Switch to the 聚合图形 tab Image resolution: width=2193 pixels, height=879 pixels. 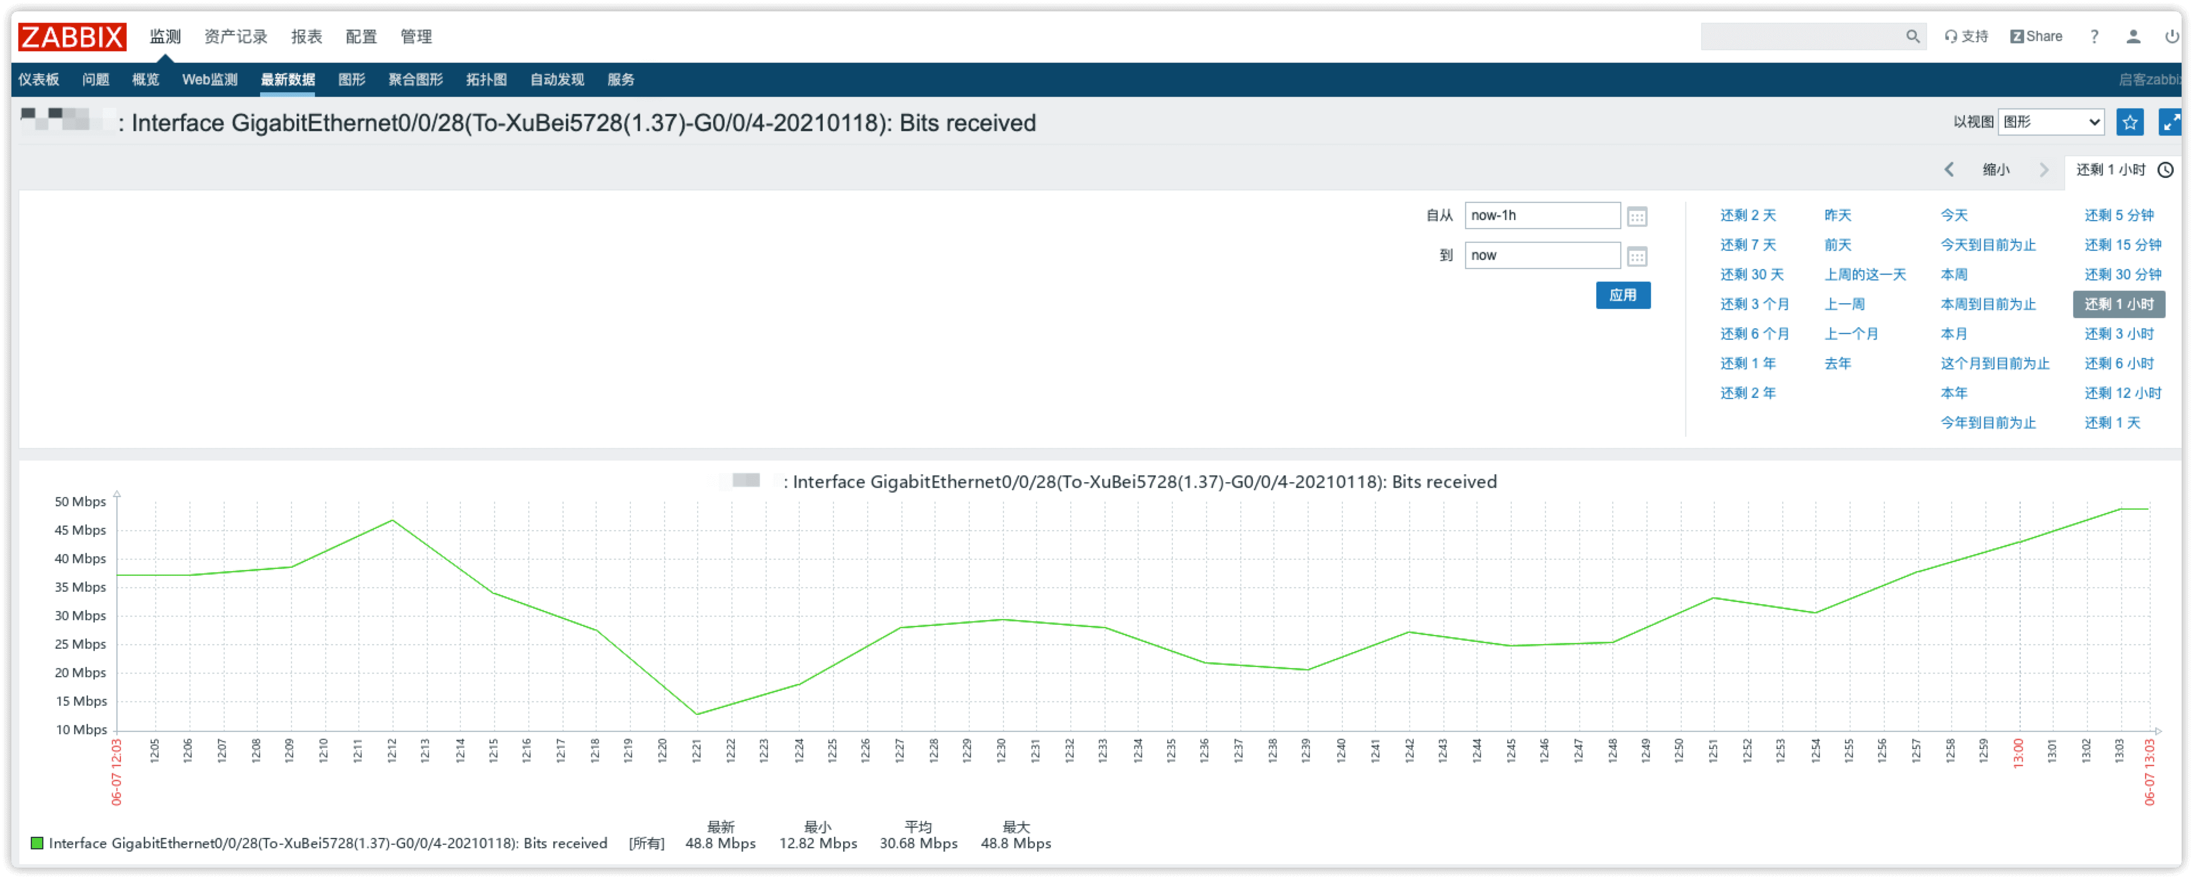[x=415, y=80]
